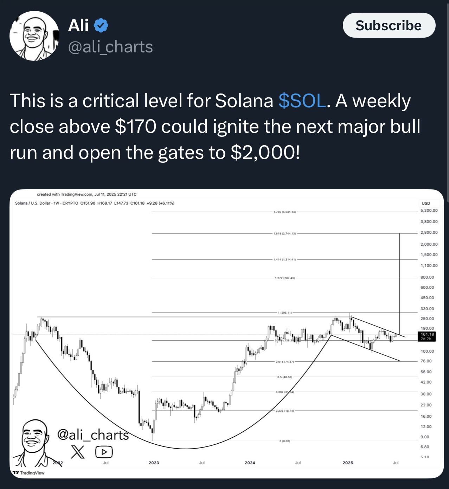Image resolution: width=449 pixels, height=489 pixels.
Task: Click the USD currency label on price axis
Action: point(426,203)
